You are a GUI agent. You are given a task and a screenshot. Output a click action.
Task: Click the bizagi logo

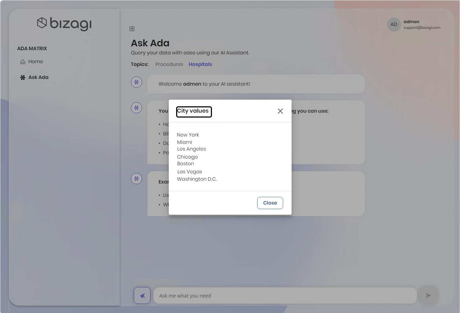click(x=64, y=24)
